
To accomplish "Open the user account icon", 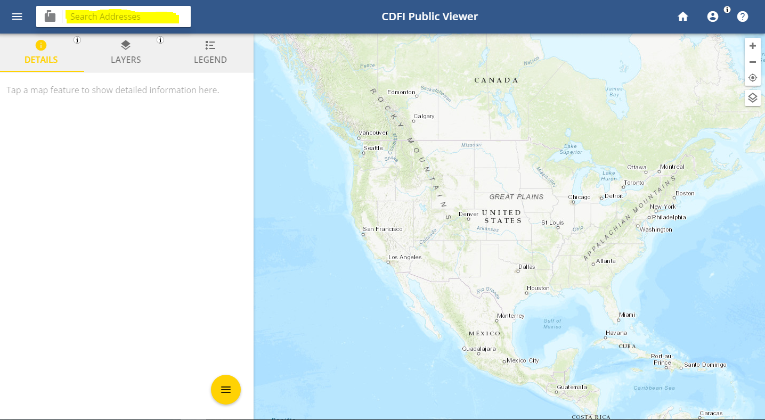I will [x=713, y=17].
